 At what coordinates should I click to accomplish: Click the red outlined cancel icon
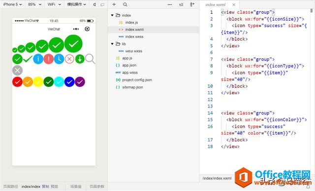(x=69, y=59)
